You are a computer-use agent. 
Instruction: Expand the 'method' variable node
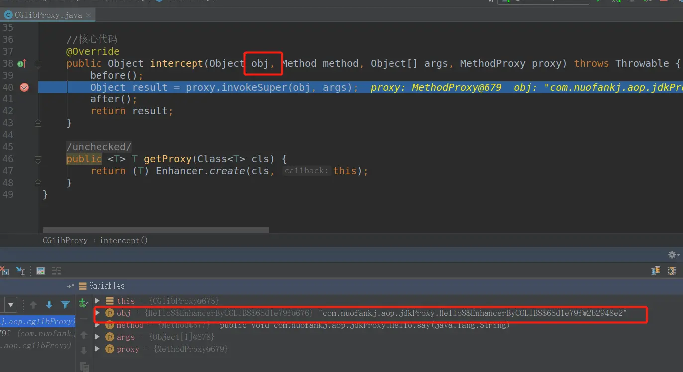tap(97, 325)
